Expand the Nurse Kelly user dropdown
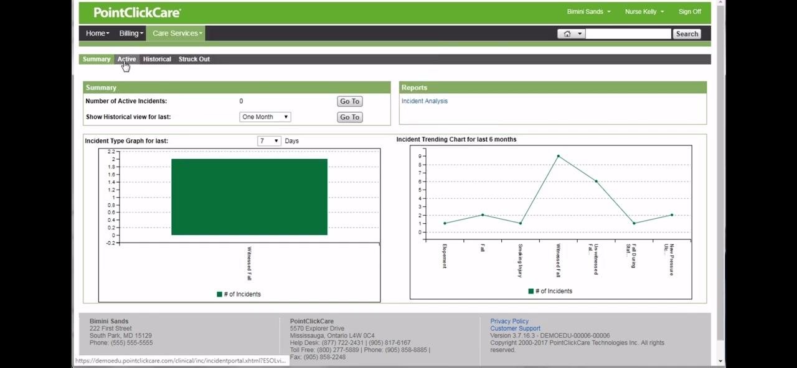The width and height of the screenshot is (797, 368). pyautogui.click(x=644, y=11)
